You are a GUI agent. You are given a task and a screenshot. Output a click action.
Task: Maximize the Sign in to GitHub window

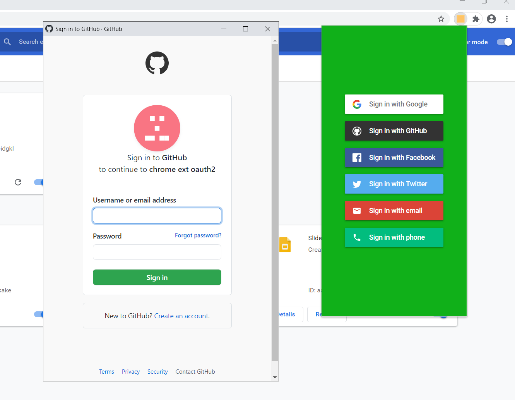(245, 29)
